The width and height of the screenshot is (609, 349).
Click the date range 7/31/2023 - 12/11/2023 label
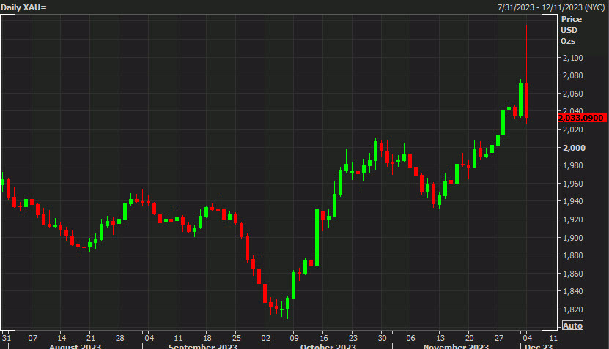(551, 7)
